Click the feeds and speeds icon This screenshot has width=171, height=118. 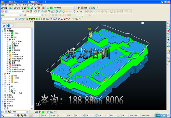[x=18, y=8]
